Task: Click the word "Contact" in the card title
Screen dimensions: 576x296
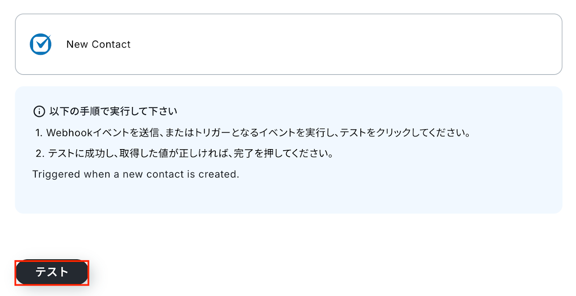Action: (111, 44)
